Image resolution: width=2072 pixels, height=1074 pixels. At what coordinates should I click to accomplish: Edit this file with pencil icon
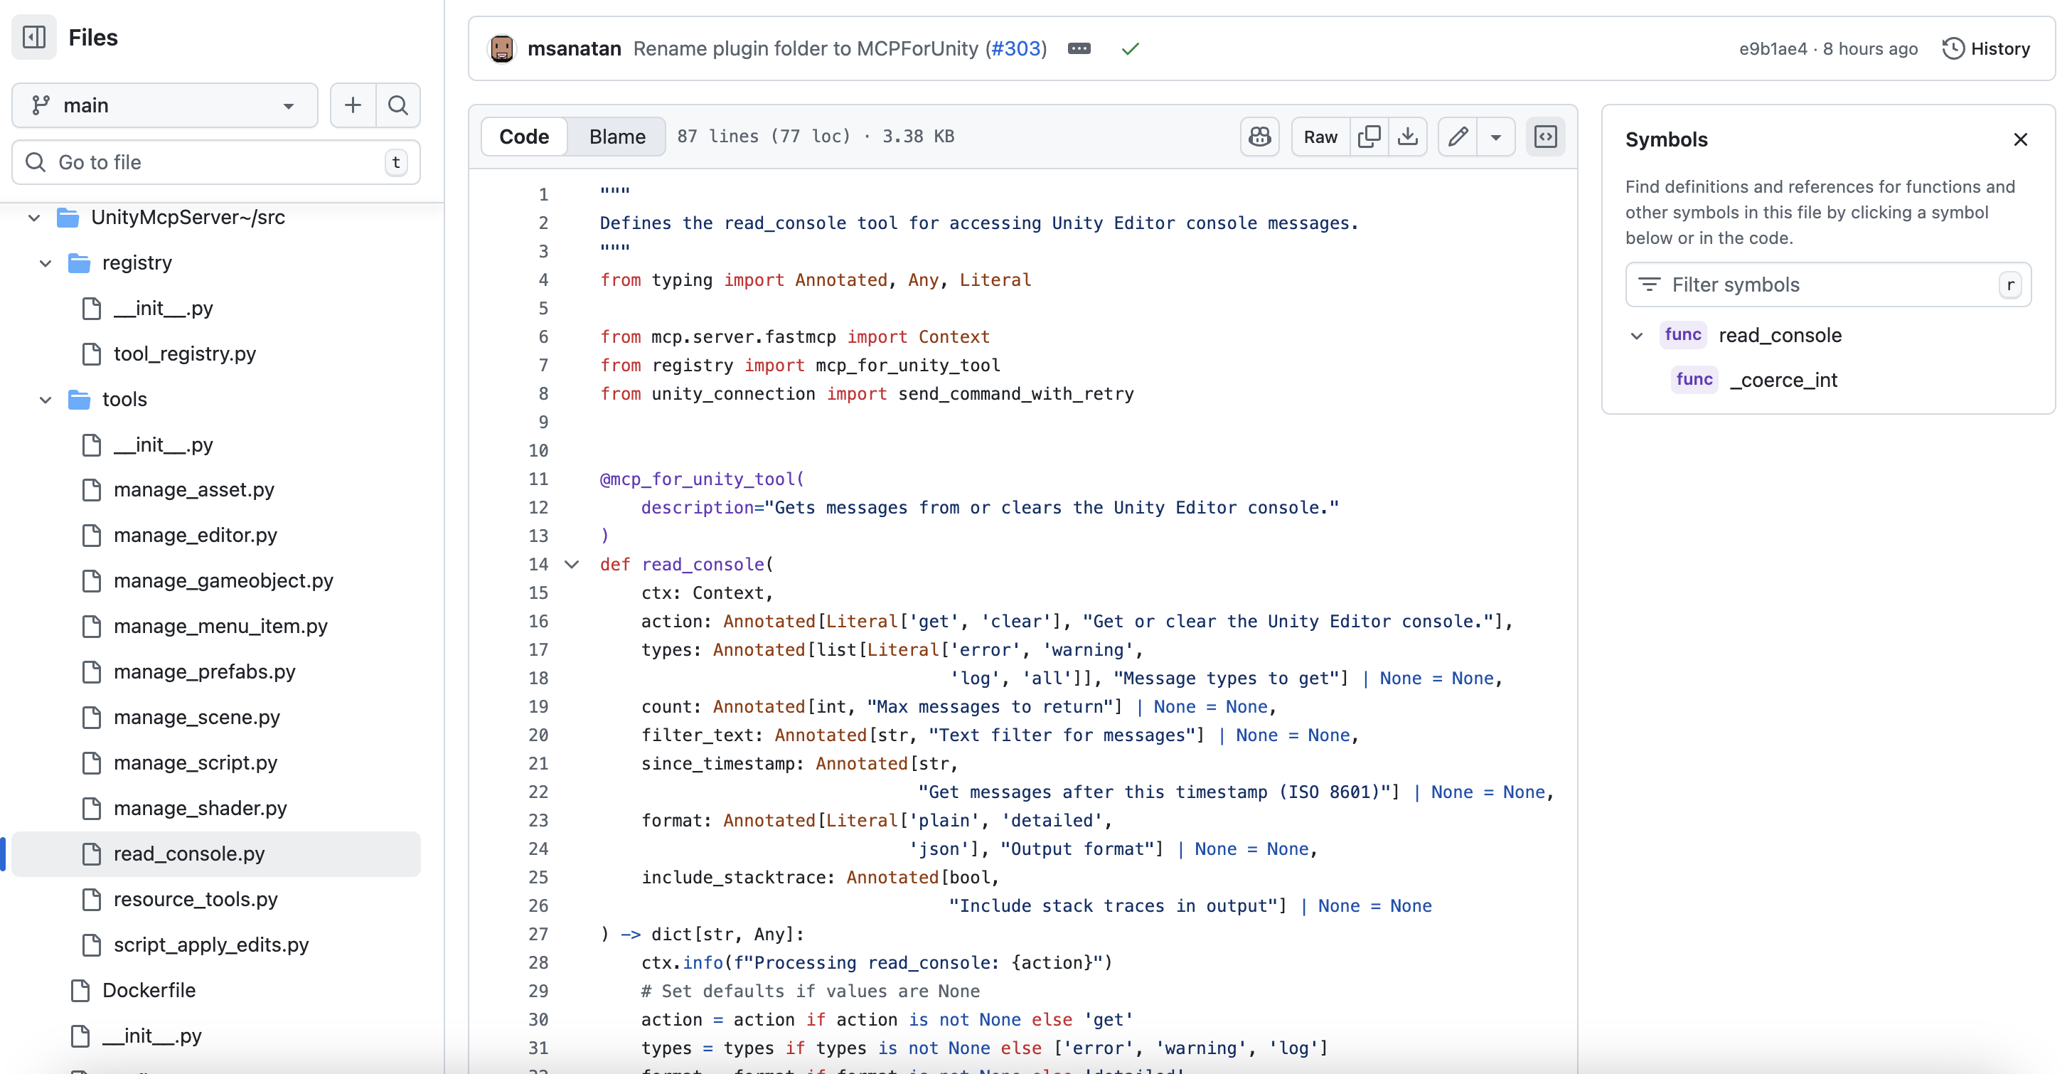point(1458,137)
